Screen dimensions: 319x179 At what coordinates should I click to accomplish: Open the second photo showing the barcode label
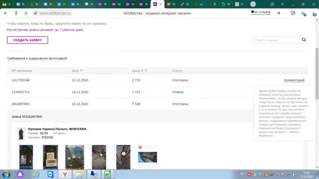pos(50,157)
